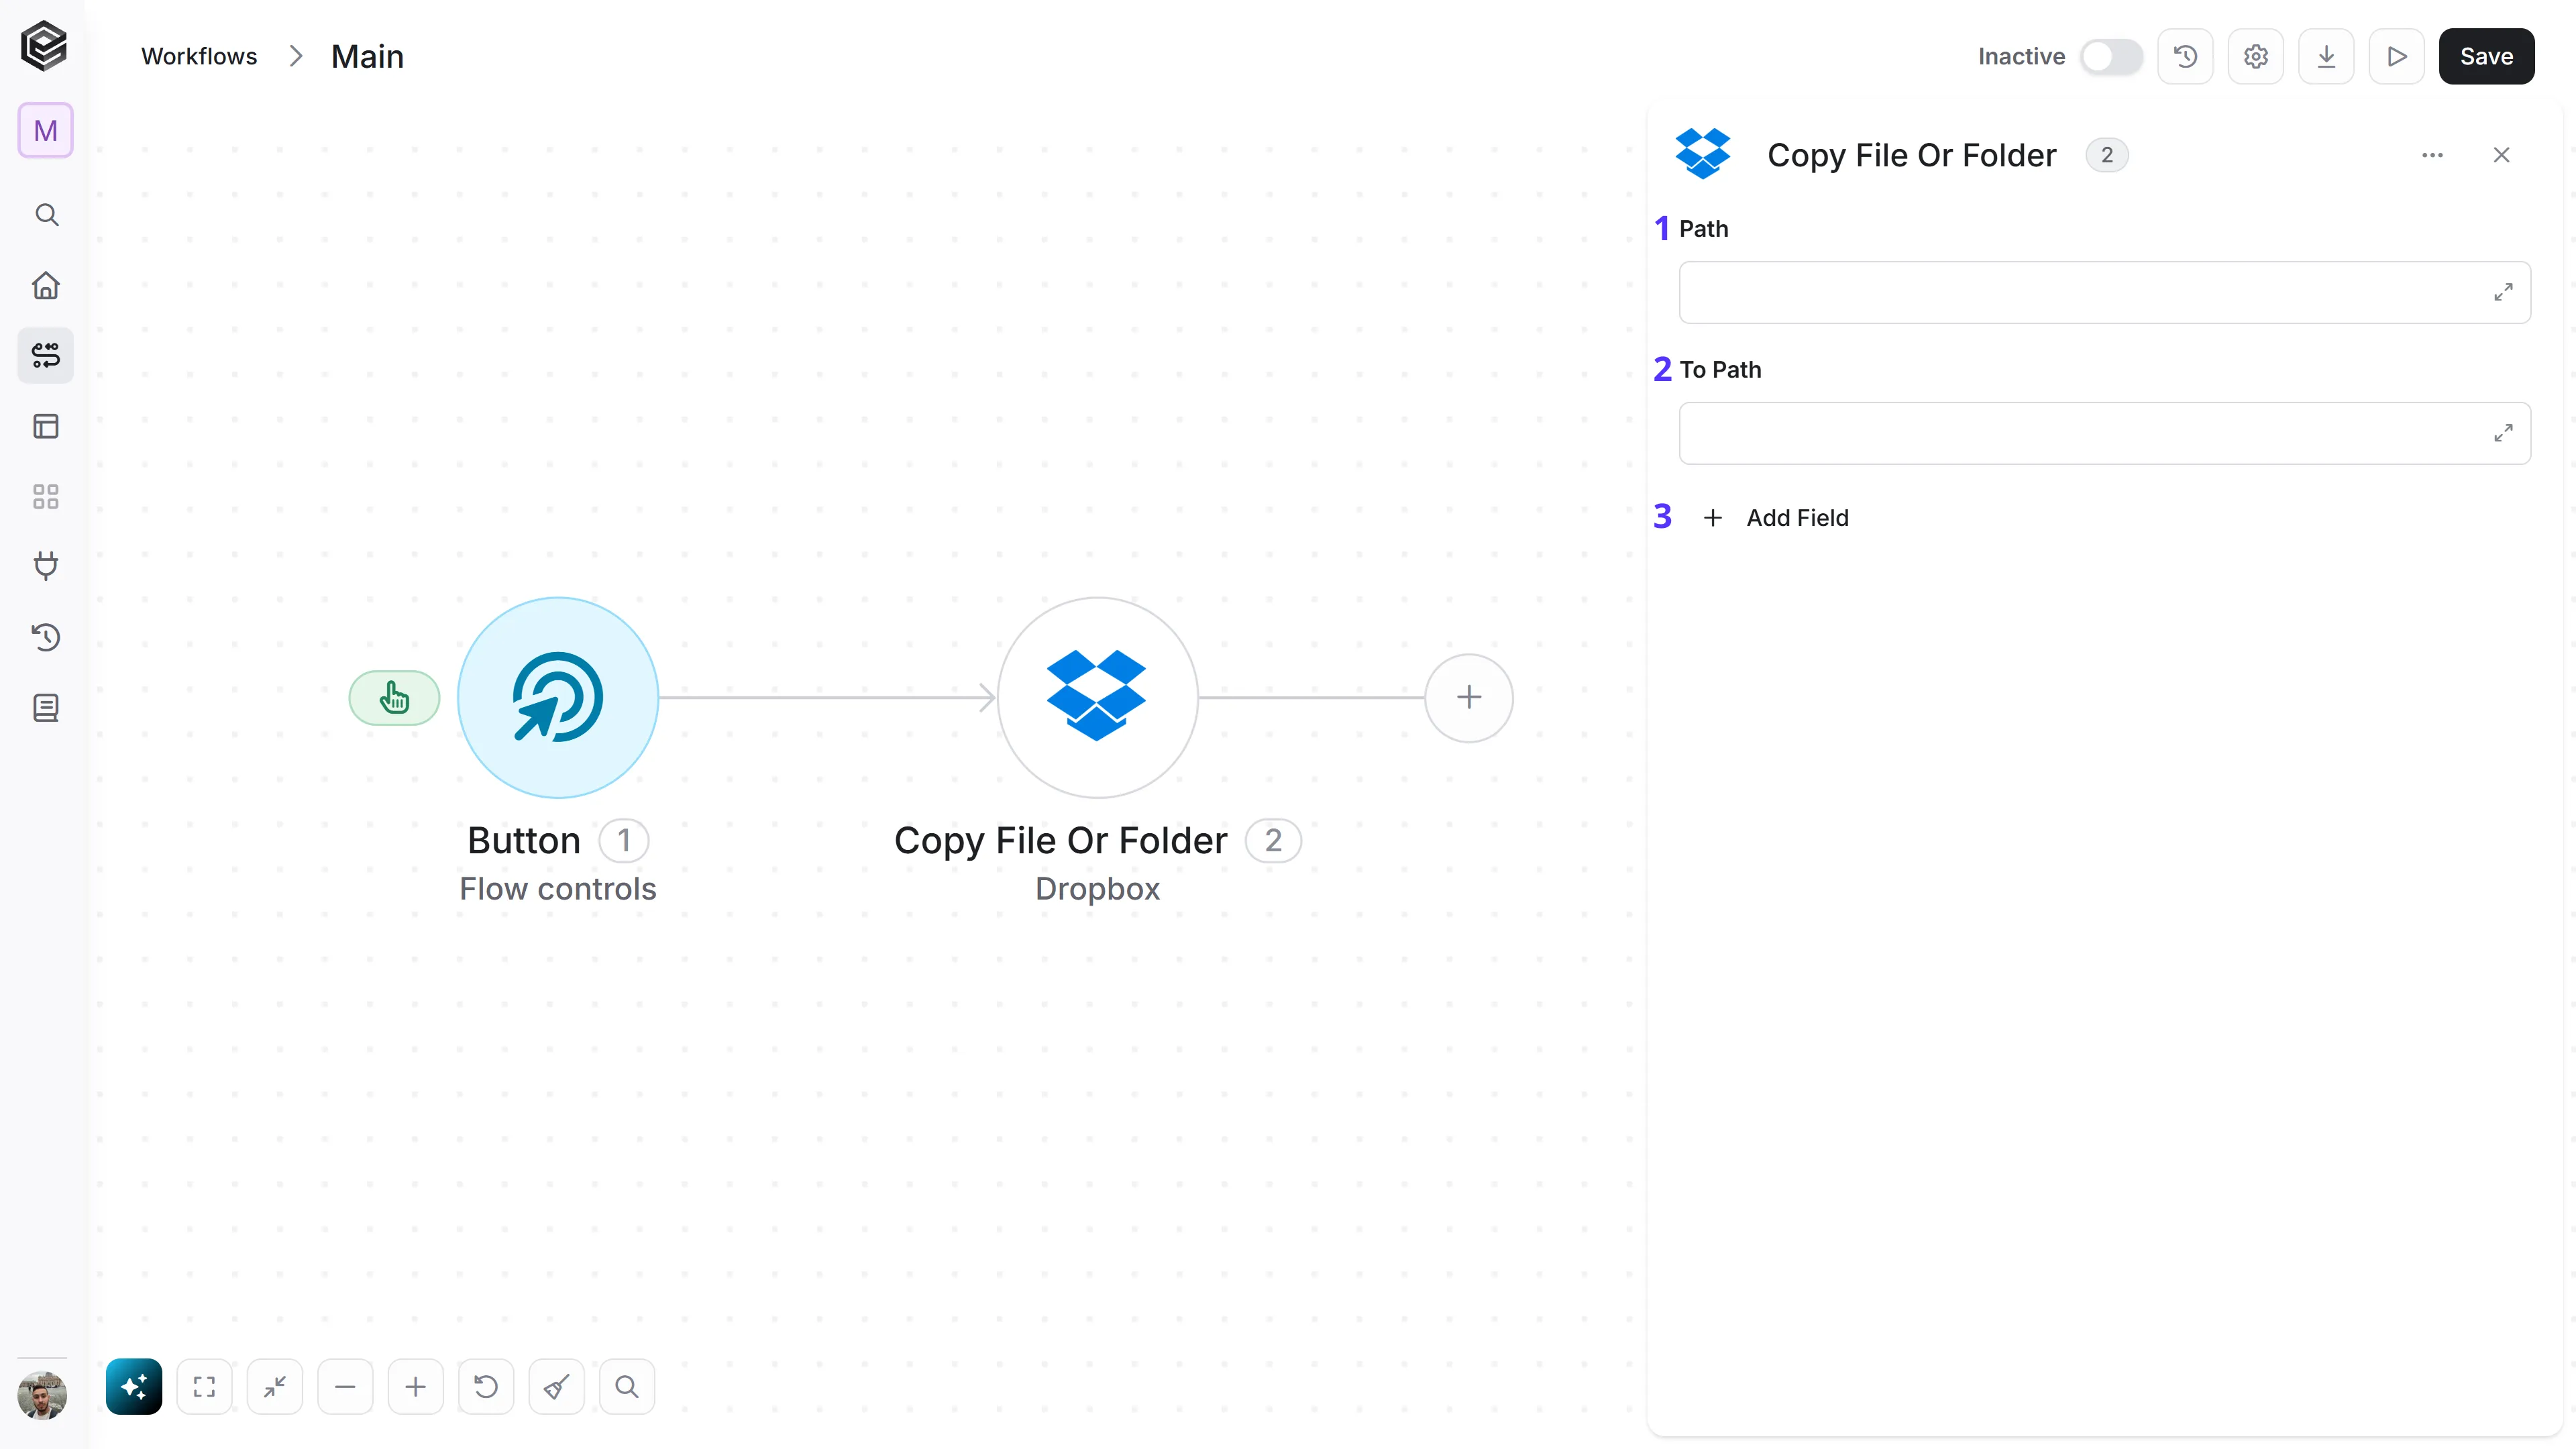
Task: Select the Button trigger node
Action: click(558, 698)
